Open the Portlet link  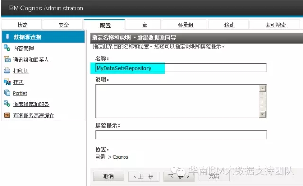click(x=20, y=93)
